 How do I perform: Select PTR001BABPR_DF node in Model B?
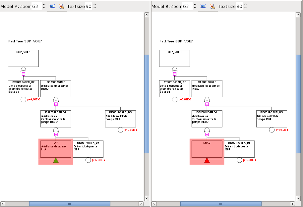[x=174, y=89]
